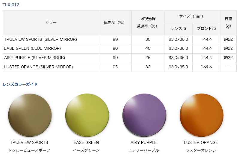
Task: Click the ラスターオレンジ caption text
Action: [201, 150]
